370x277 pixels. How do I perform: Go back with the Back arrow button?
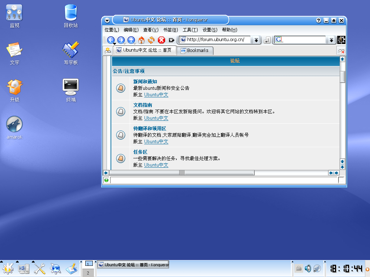111,40
